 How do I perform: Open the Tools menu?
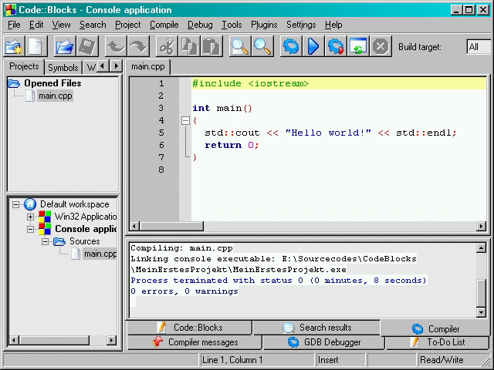[232, 25]
